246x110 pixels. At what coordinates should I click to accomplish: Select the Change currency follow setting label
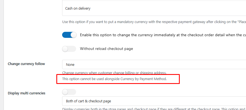point(26,64)
